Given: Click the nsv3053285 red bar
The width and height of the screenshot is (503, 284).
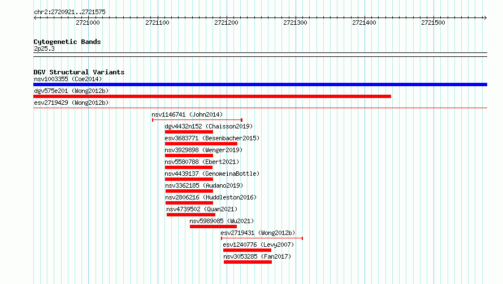Looking at the screenshot, I should (248, 262).
